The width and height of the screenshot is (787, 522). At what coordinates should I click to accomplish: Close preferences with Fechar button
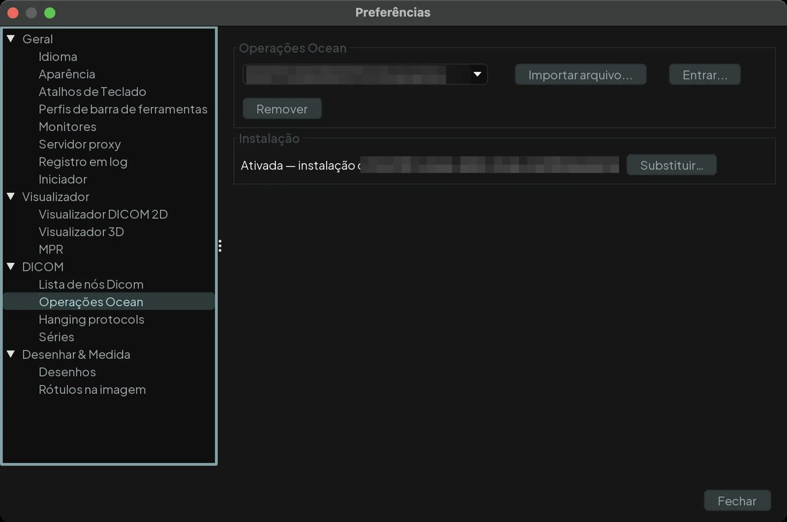737,501
